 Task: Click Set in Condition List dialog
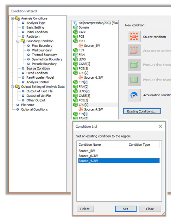126,209
